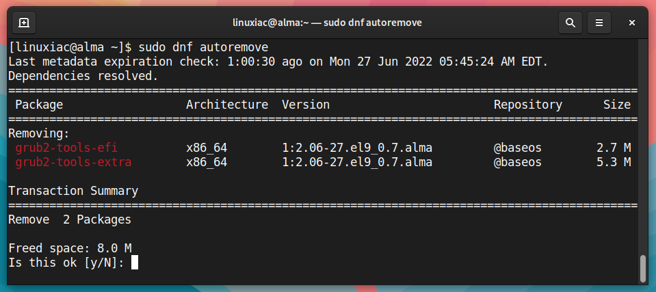Close the terminal window
The height and width of the screenshot is (292, 656).
[632, 23]
